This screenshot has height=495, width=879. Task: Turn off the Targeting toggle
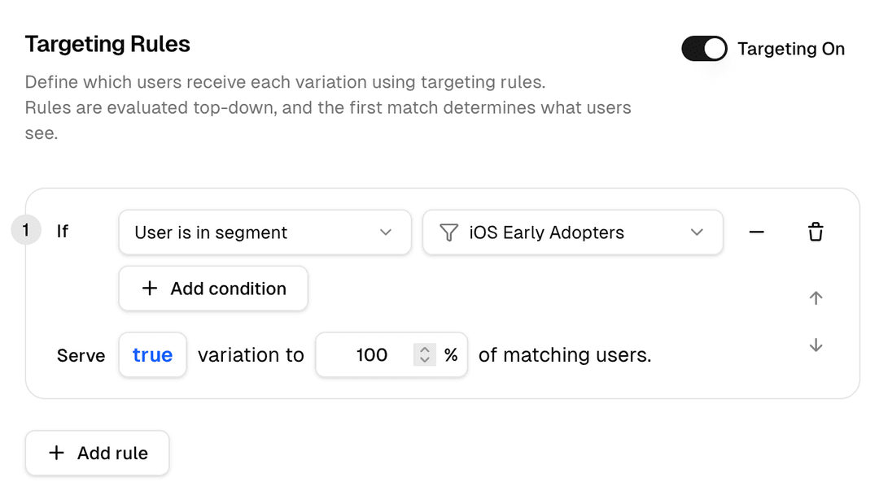[704, 49]
